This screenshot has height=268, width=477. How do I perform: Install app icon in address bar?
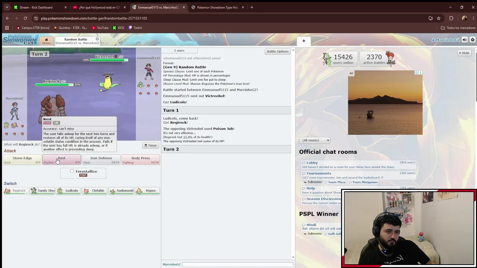coord(430,18)
